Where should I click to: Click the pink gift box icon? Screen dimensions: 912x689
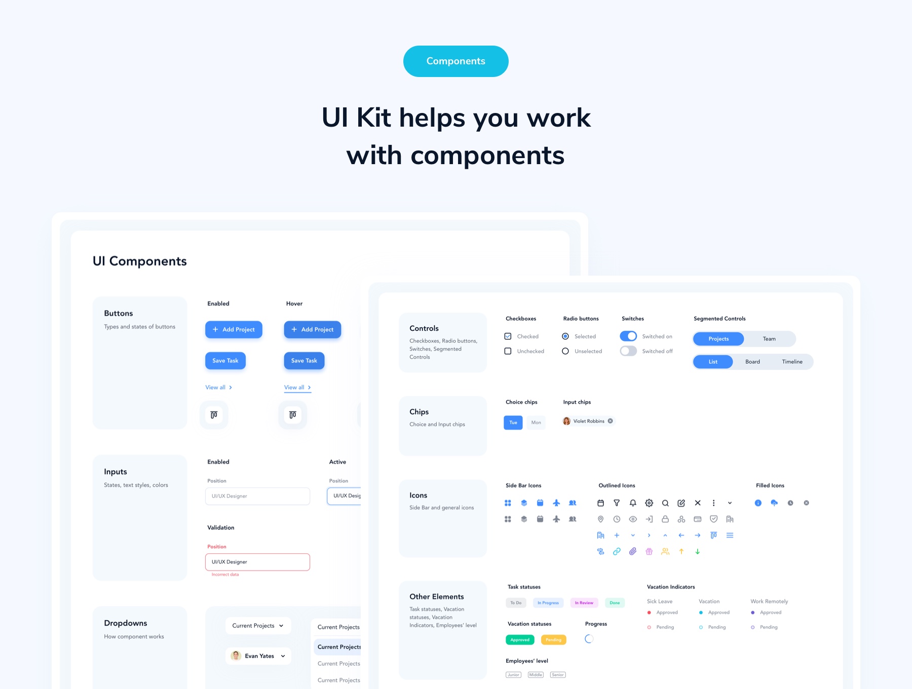tap(649, 552)
